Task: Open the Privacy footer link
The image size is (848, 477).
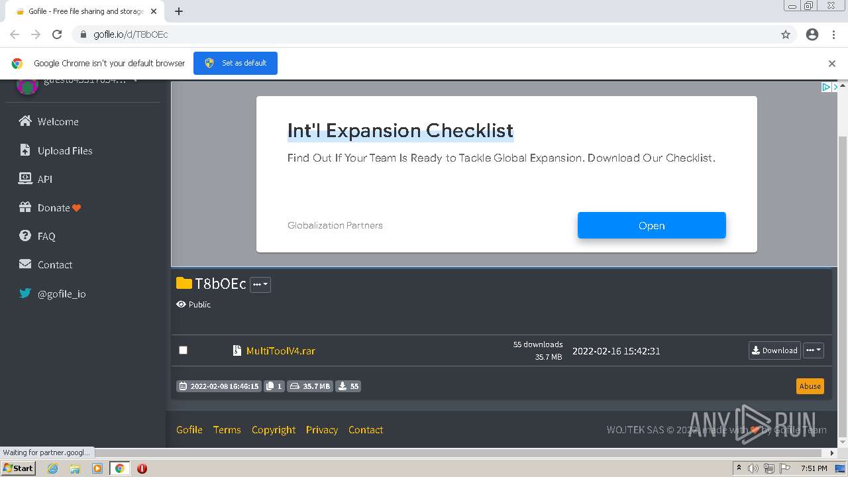Action: point(322,429)
